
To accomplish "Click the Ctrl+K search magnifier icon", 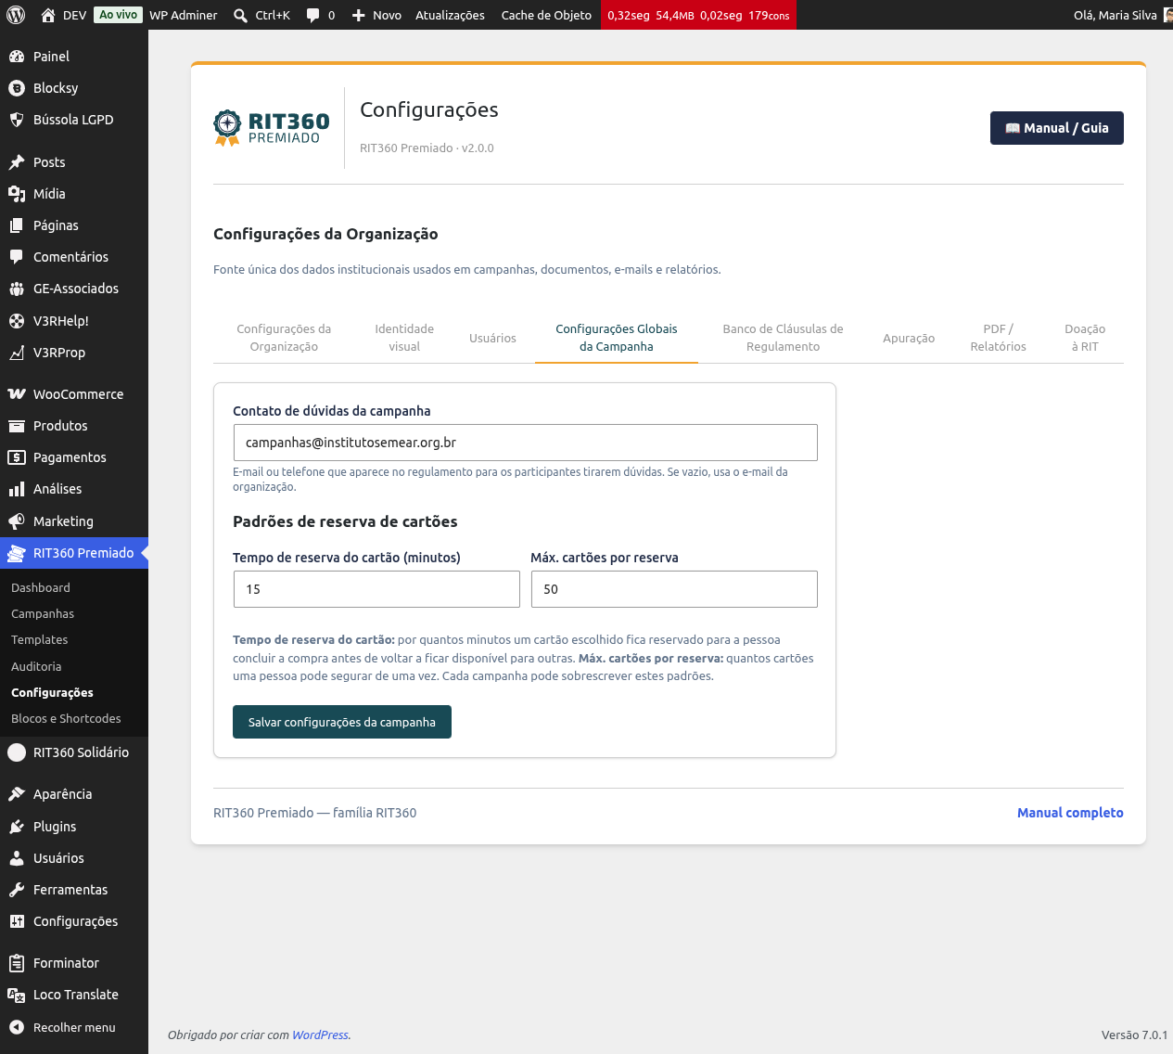I will click(x=240, y=15).
